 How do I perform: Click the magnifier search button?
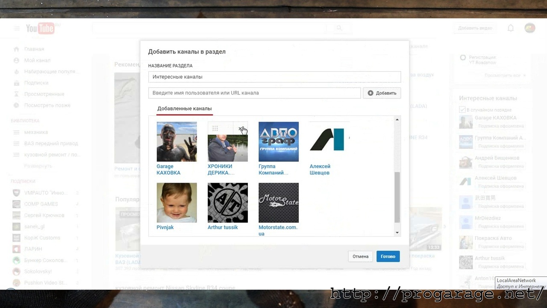(339, 28)
